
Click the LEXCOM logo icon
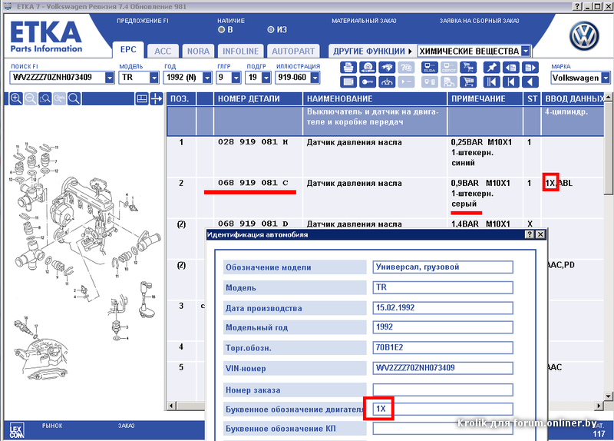click(x=16, y=430)
